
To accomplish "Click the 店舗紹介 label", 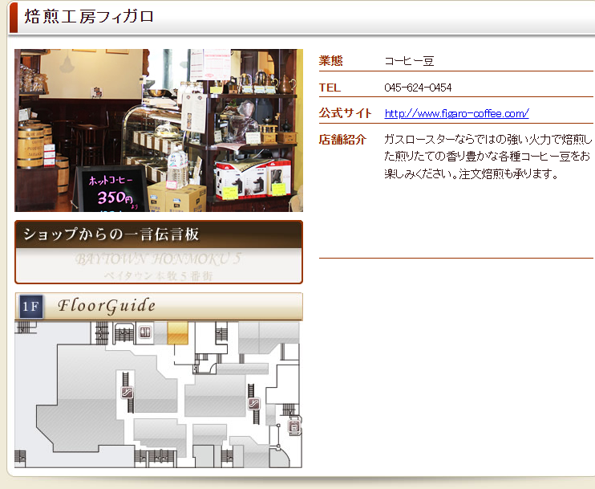I will [342, 140].
